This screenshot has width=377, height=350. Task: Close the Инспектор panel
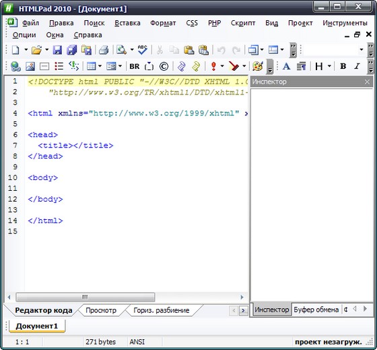click(x=367, y=82)
